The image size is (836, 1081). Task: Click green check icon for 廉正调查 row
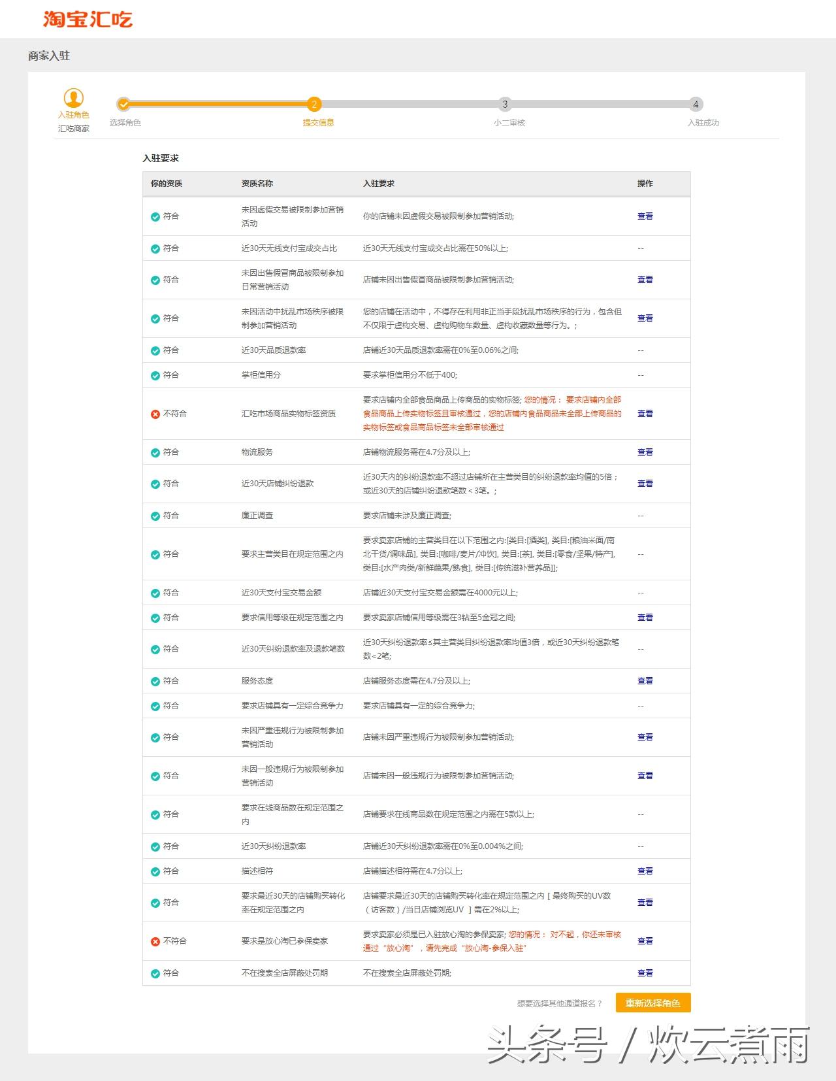click(x=155, y=516)
